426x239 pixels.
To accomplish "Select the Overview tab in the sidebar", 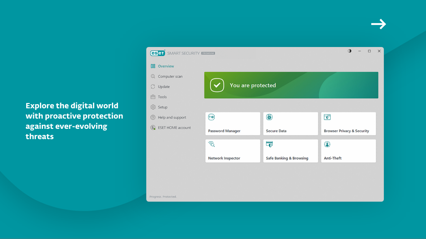I will (x=165, y=66).
